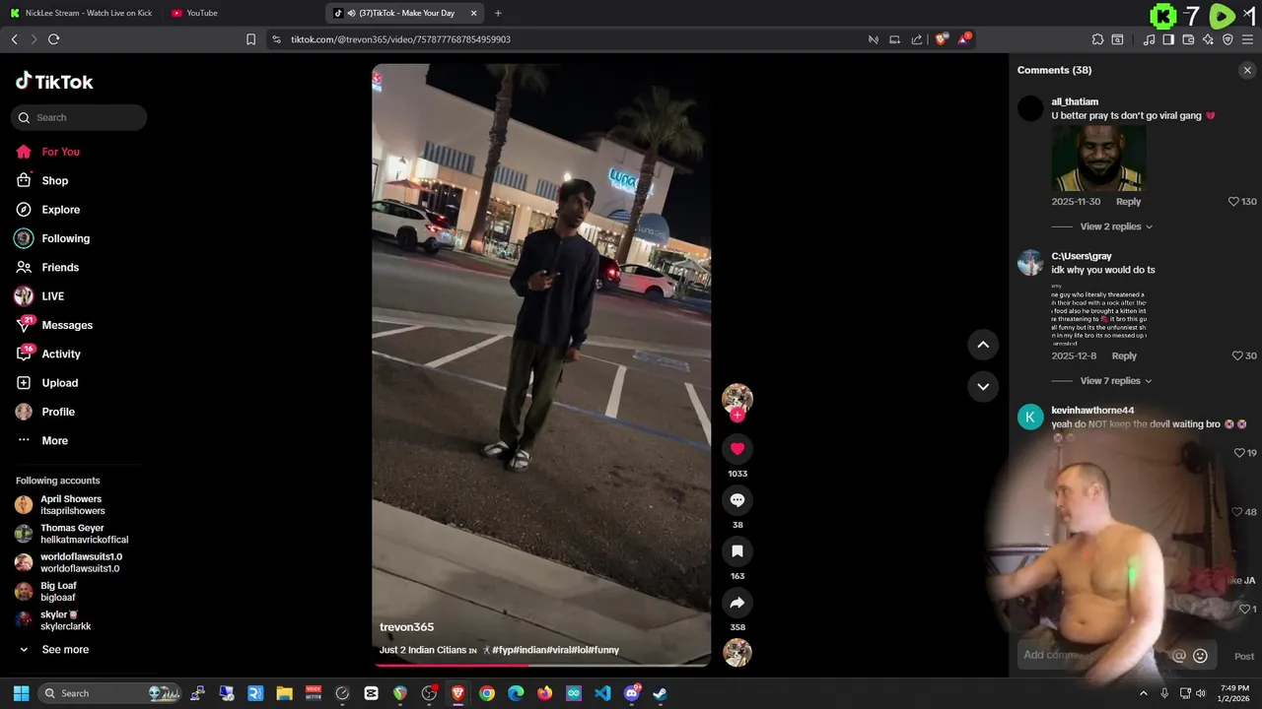The image size is (1262, 709).
Task: Go to previous video with up arrow
Action: (x=983, y=345)
